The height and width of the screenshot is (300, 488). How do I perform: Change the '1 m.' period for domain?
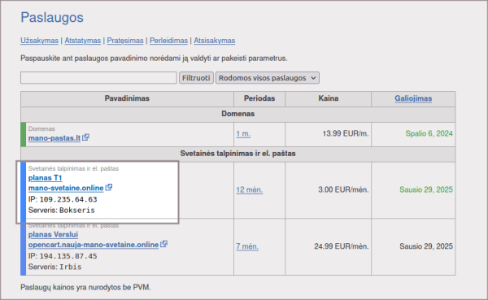[x=243, y=134]
